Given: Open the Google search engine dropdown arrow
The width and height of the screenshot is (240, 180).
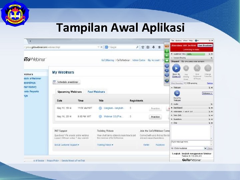Looking at the screenshot, I should [109, 47].
